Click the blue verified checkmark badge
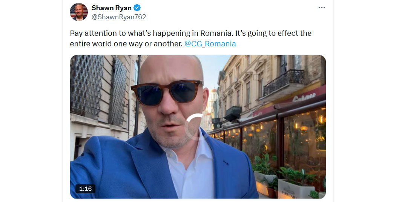This screenshot has width=396, height=202. tap(137, 8)
